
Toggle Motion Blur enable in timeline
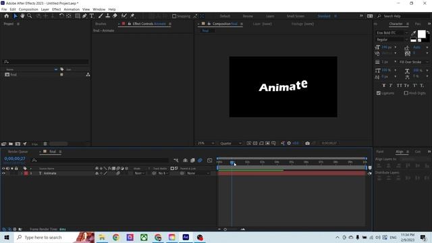tap(200, 161)
